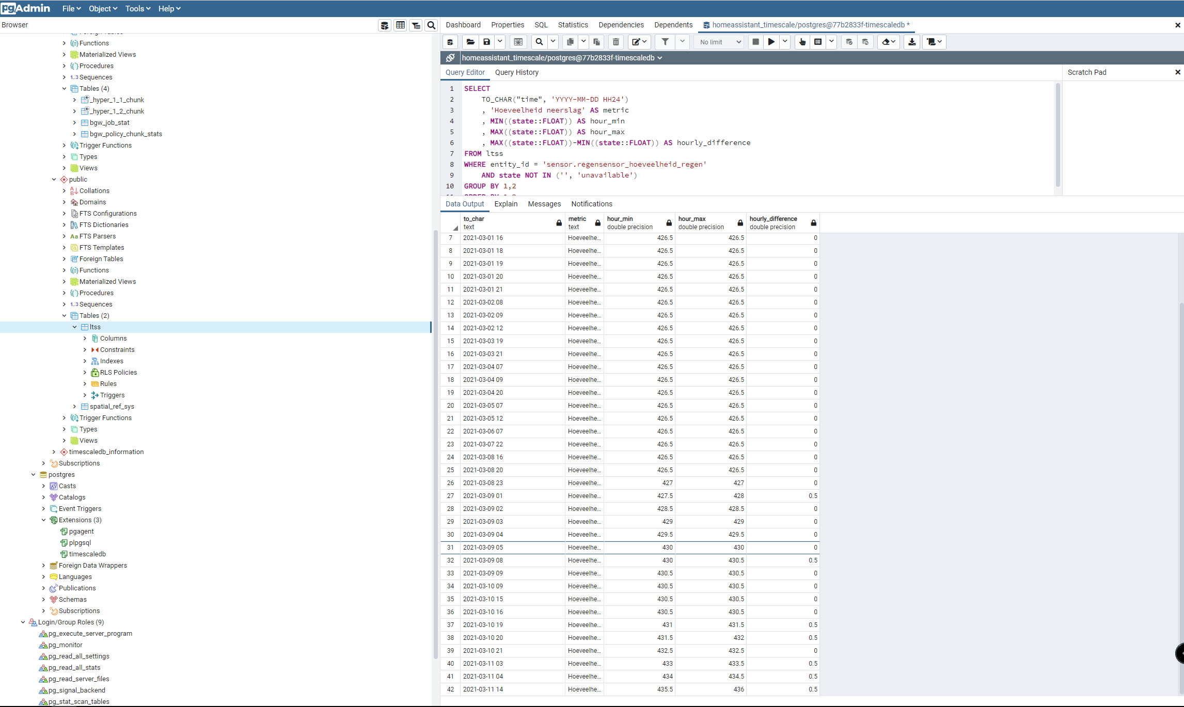Open the View Data grid icon in Browser
This screenshot has width=1184, height=707.
pyautogui.click(x=400, y=25)
